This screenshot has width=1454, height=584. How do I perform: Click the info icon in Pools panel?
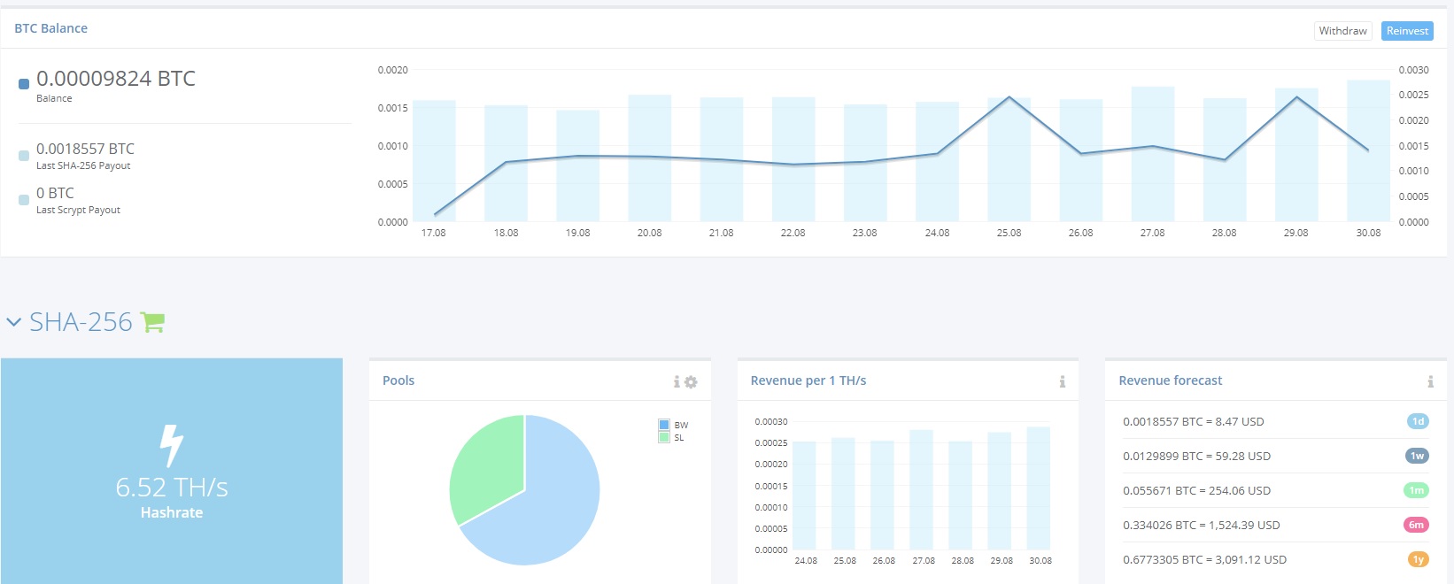677,382
